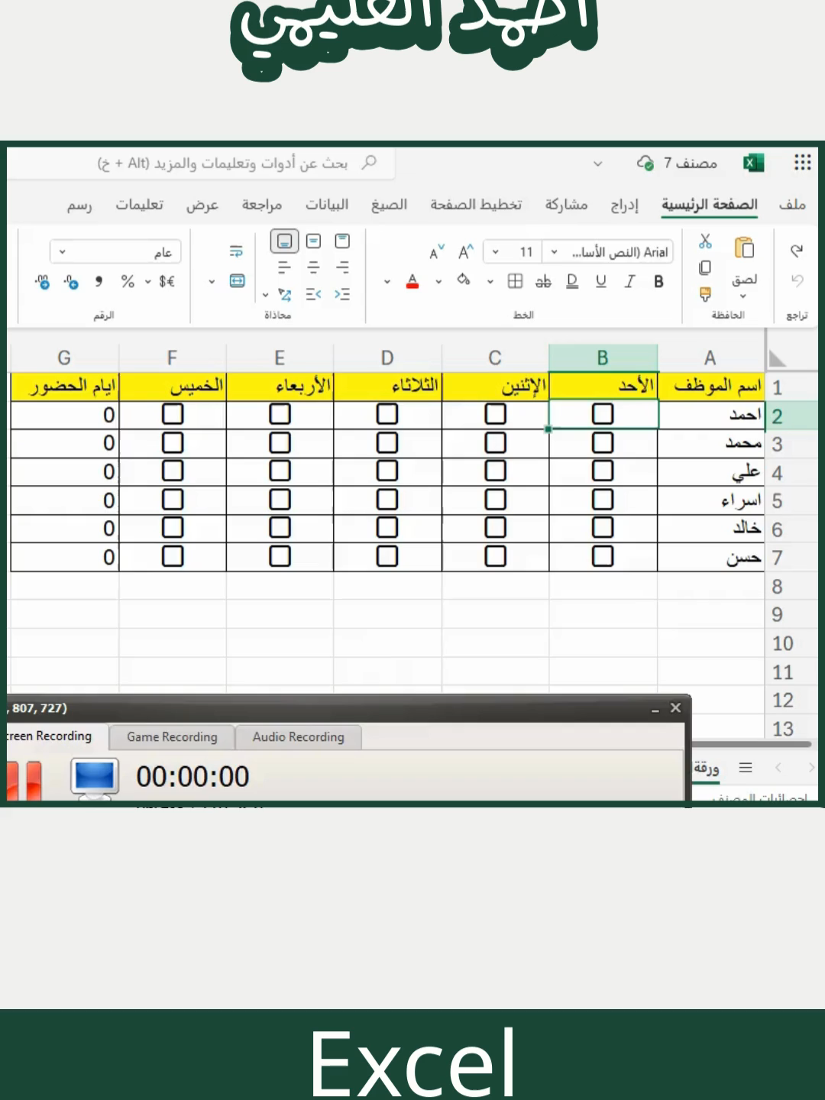Increase font size with larger A icon
The image size is (825, 1100).
click(466, 252)
